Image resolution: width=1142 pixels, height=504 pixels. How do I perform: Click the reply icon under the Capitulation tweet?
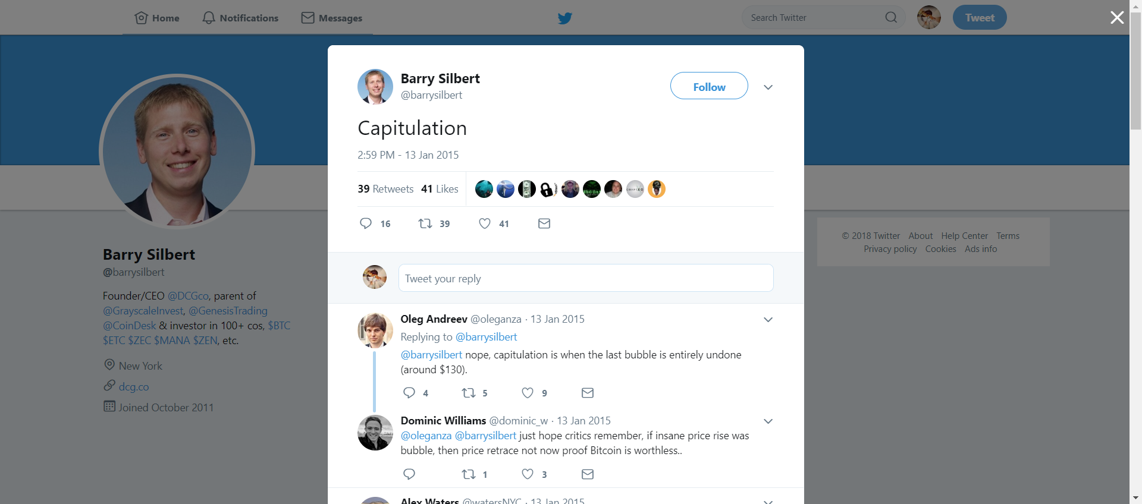tap(366, 223)
